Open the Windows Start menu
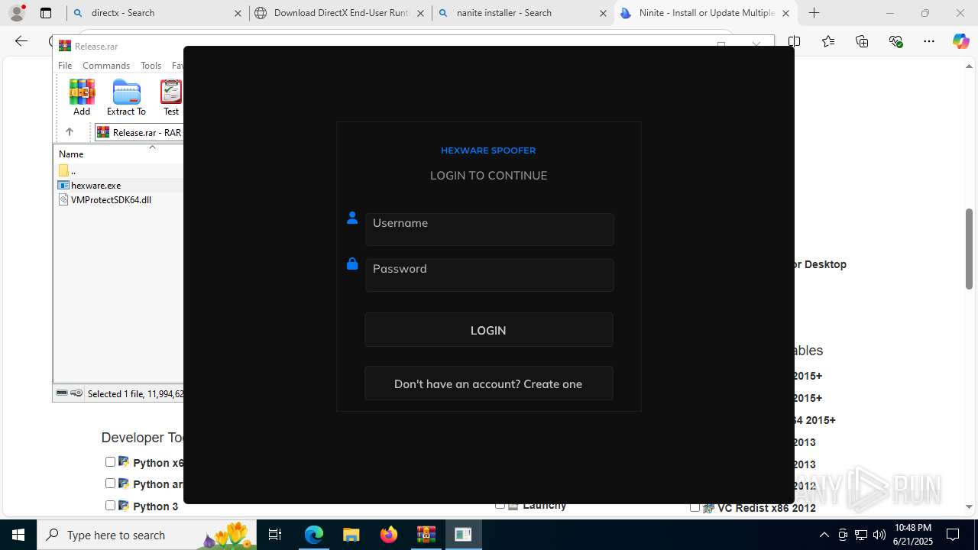The width and height of the screenshot is (978, 550). tap(18, 535)
